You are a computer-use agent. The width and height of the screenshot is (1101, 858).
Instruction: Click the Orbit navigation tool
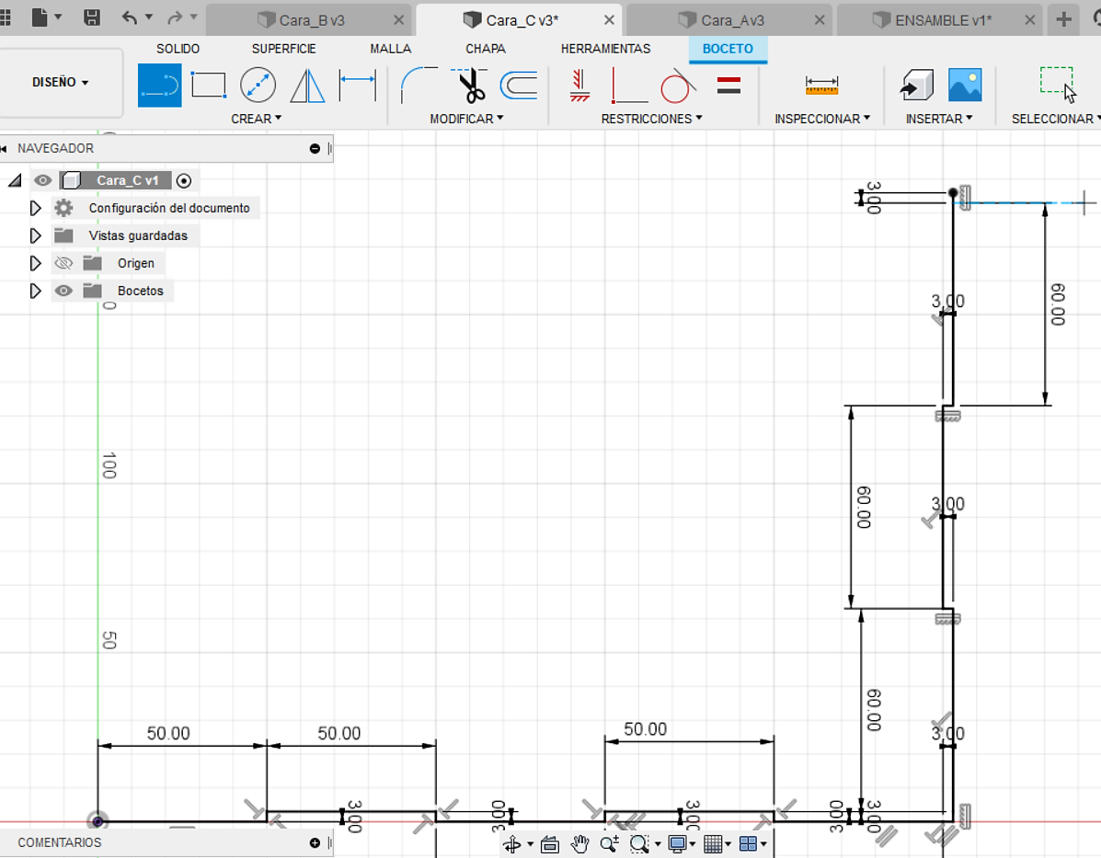click(512, 844)
